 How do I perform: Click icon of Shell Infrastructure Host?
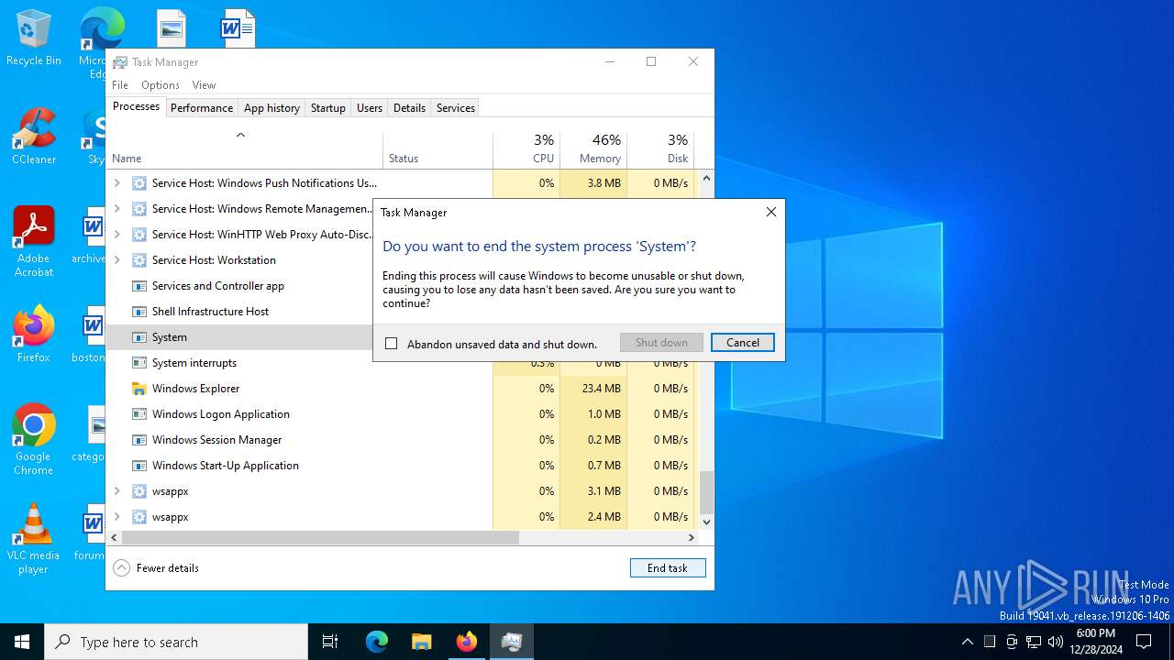point(139,312)
